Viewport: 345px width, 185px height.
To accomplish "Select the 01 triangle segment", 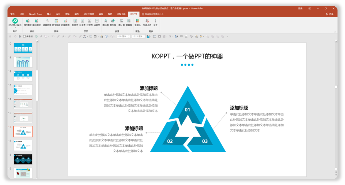I will click(x=188, y=110).
